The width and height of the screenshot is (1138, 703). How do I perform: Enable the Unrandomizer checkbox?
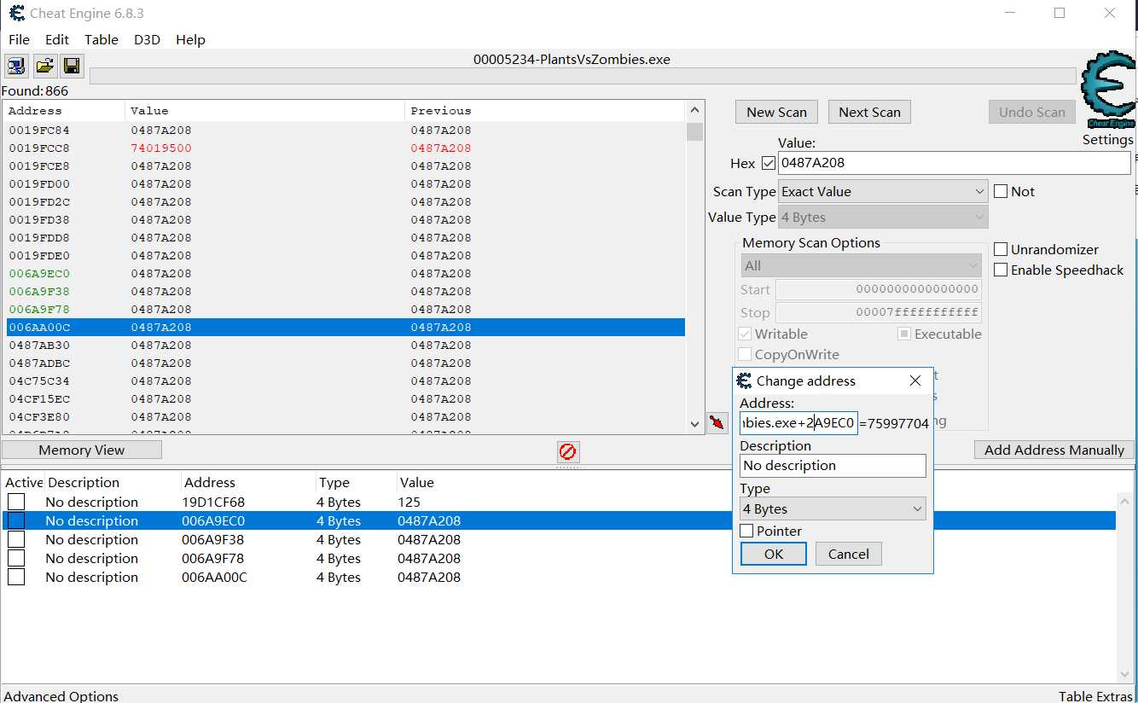click(x=1001, y=249)
